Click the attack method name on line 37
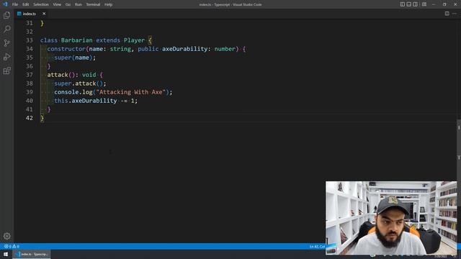This screenshot has height=259, width=461. coord(58,75)
